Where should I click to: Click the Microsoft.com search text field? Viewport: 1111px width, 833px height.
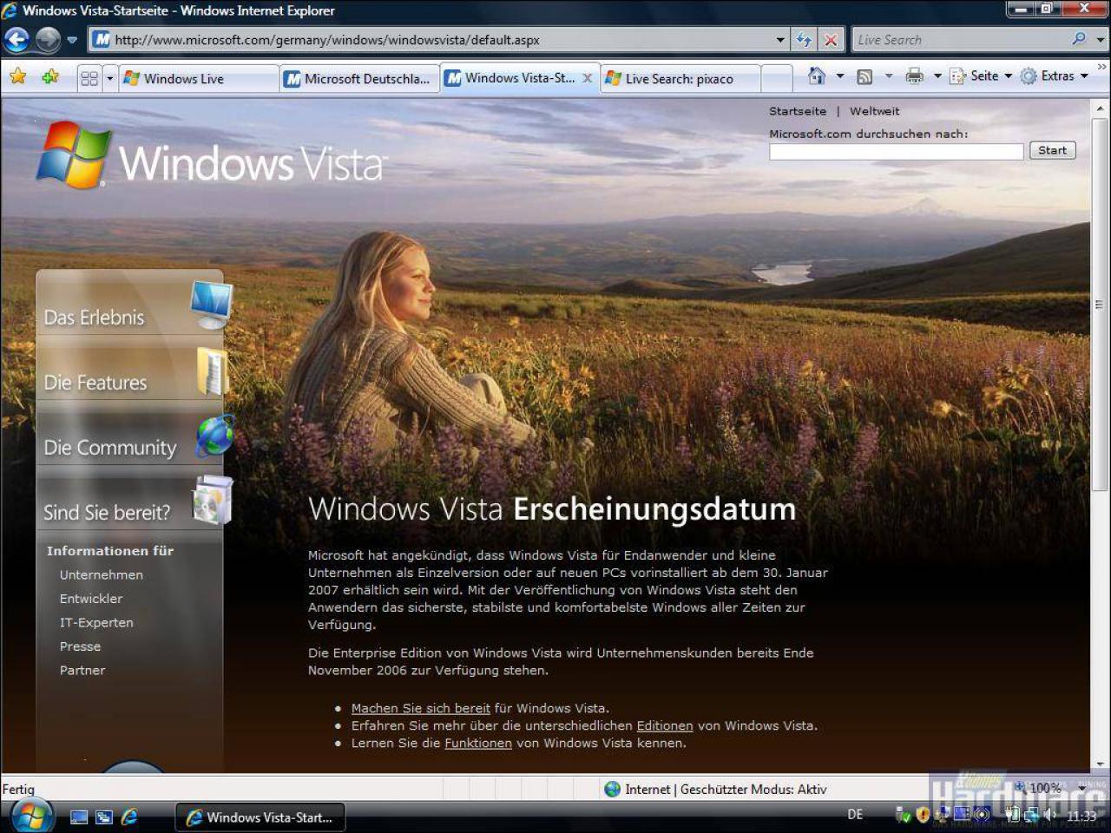tap(897, 151)
